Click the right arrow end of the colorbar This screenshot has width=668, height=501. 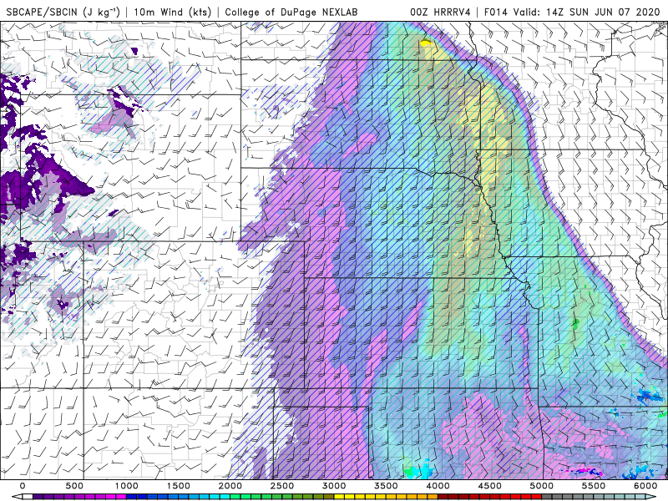pos(651,497)
